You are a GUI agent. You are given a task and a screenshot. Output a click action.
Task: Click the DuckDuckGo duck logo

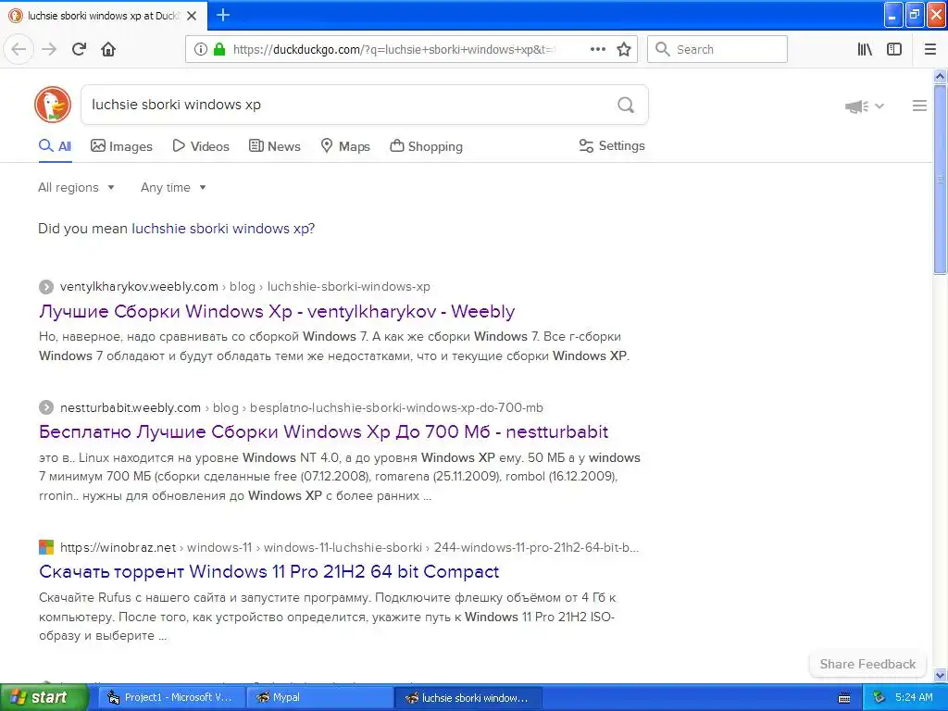[x=53, y=105]
